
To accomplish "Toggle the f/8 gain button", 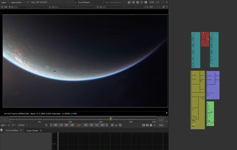I will click(6, 7).
